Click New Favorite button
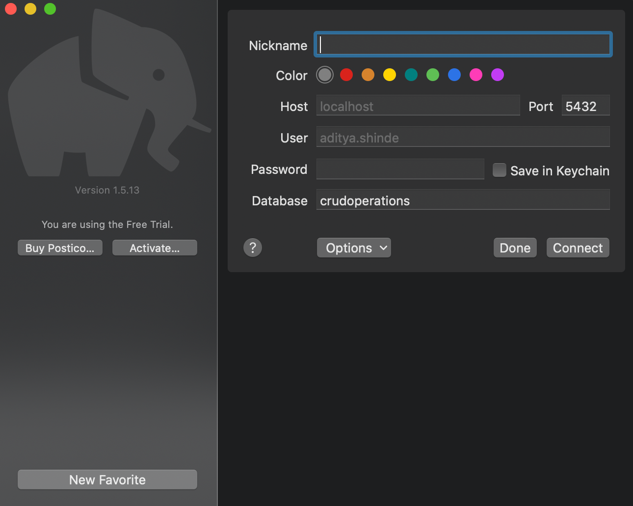 107,479
